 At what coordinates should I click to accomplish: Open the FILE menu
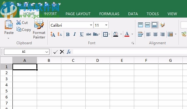pyautogui.click(x=8, y=14)
